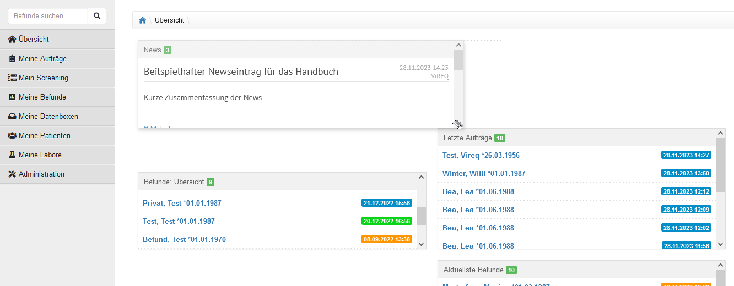Image resolution: width=734 pixels, height=286 pixels.
Task: Click news date 28.11.2023 14:23
Action: pyautogui.click(x=424, y=68)
